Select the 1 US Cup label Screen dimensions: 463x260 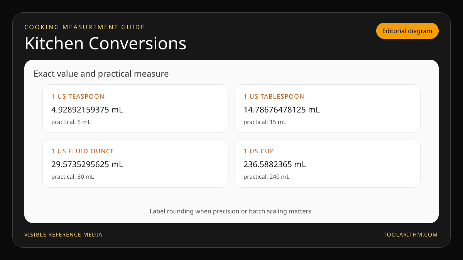[x=259, y=151]
